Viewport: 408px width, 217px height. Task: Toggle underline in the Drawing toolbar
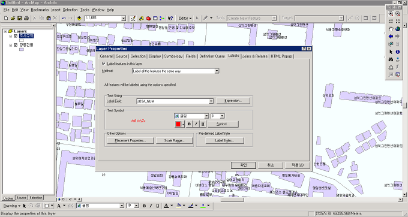[x=157, y=206]
